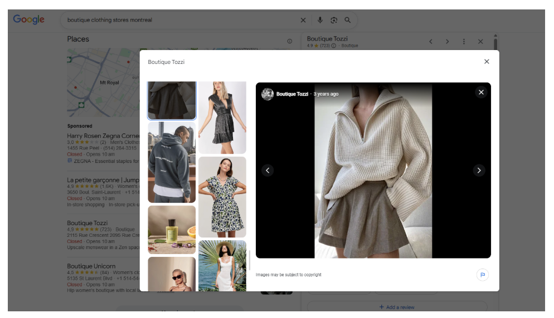This screenshot has height=318, width=554.
Task: Open Google Lens image search
Action: [x=334, y=20]
